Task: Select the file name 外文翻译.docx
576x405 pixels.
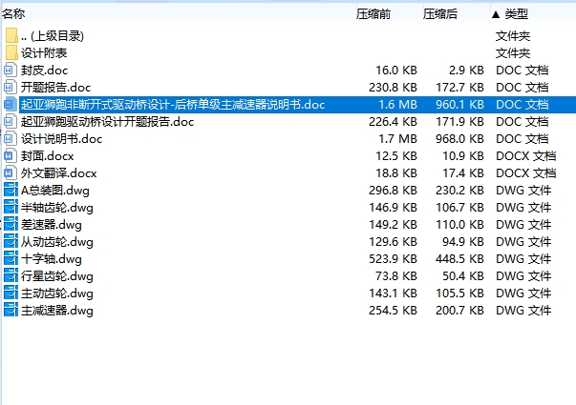Action: 59,173
